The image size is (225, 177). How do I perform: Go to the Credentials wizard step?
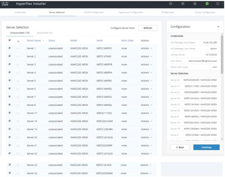tap(20, 12)
